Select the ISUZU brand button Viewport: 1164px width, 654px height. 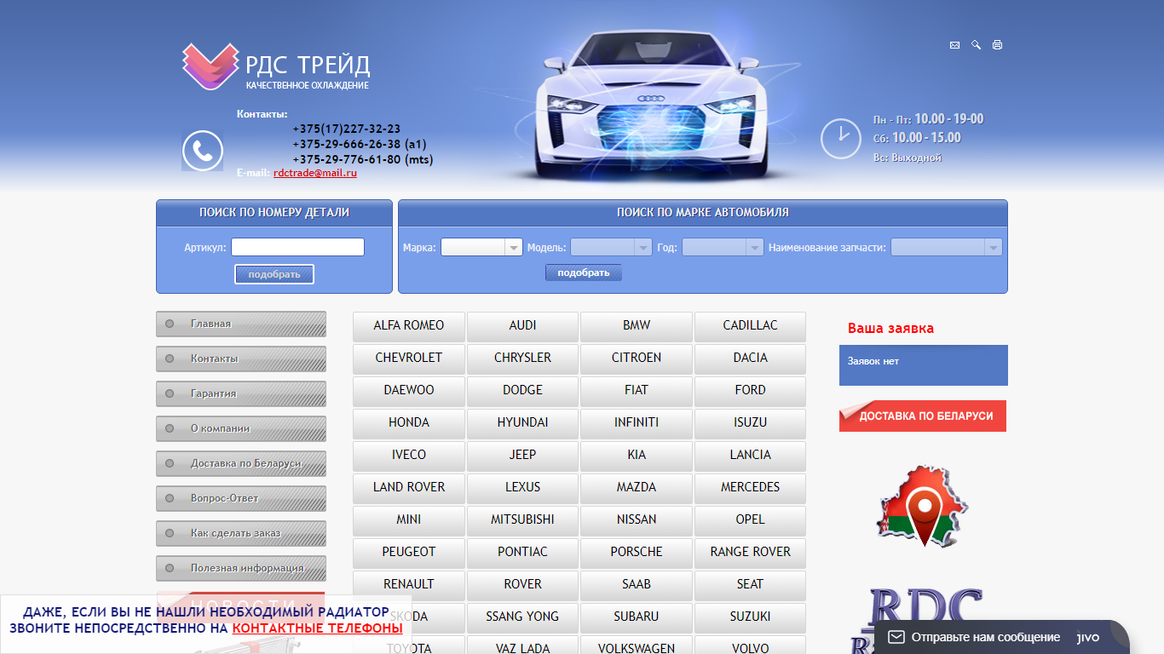pyautogui.click(x=750, y=423)
